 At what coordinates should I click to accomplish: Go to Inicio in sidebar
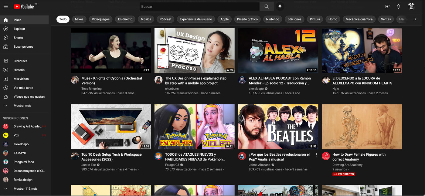tap(24, 20)
